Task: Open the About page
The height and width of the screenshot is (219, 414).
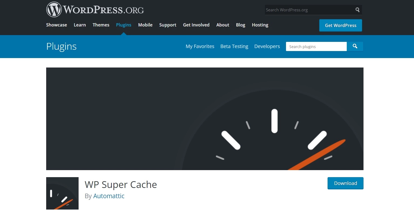Action: tap(223, 25)
